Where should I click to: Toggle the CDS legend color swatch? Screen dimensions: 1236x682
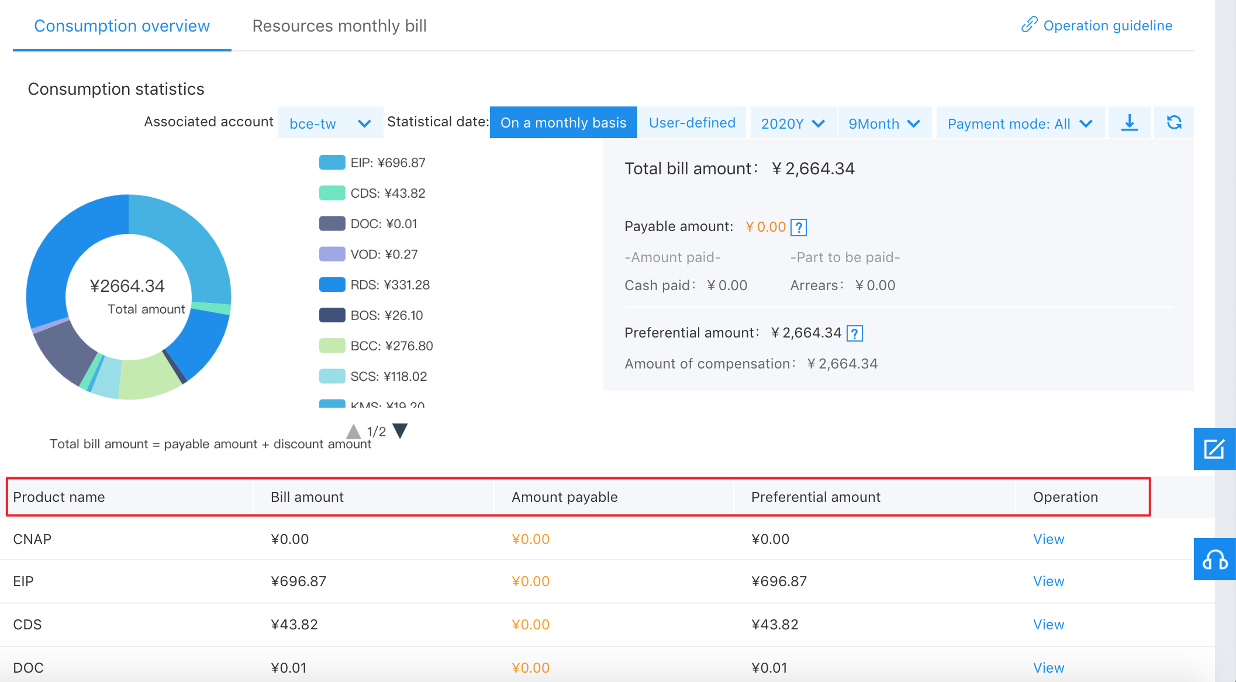(332, 193)
